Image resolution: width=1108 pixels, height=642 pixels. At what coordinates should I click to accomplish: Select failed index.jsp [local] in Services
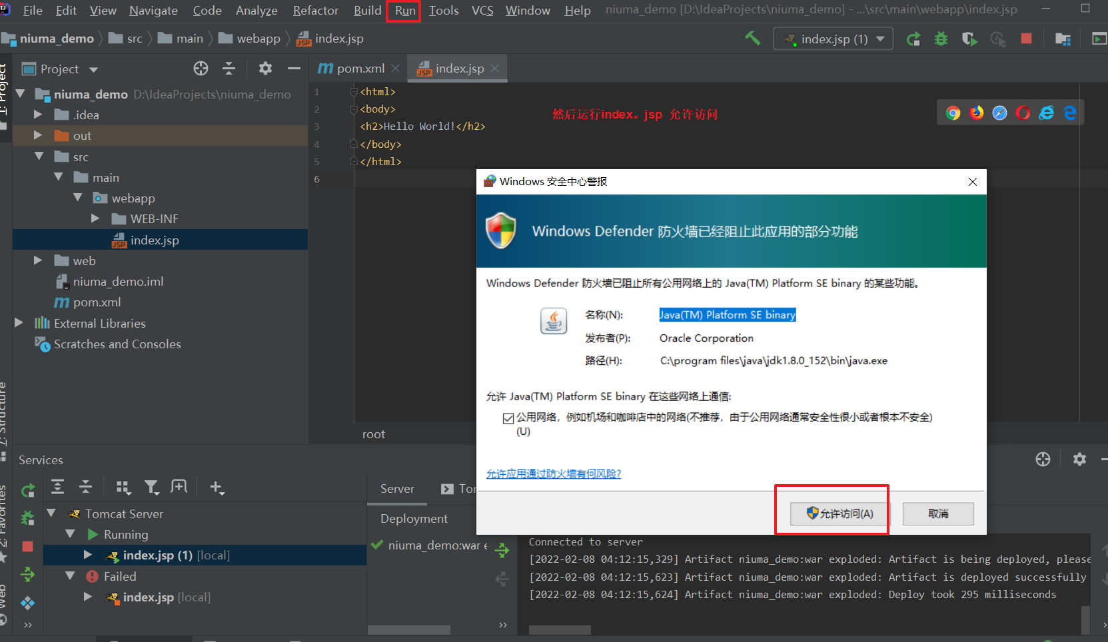coord(167,597)
